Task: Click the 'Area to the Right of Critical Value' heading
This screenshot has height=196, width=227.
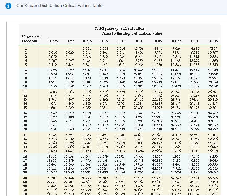Action: point(132,33)
